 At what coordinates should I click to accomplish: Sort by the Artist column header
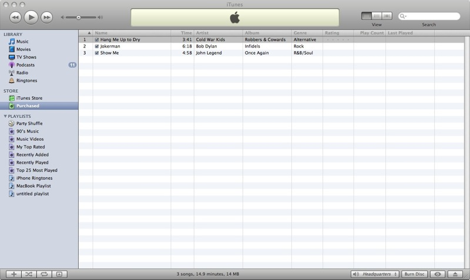click(218, 33)
